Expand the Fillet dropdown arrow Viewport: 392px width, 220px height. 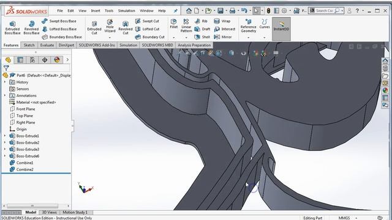(x=174, y=38)
